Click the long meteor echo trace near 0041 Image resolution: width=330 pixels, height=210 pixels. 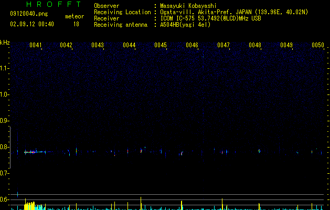(35, 152)
